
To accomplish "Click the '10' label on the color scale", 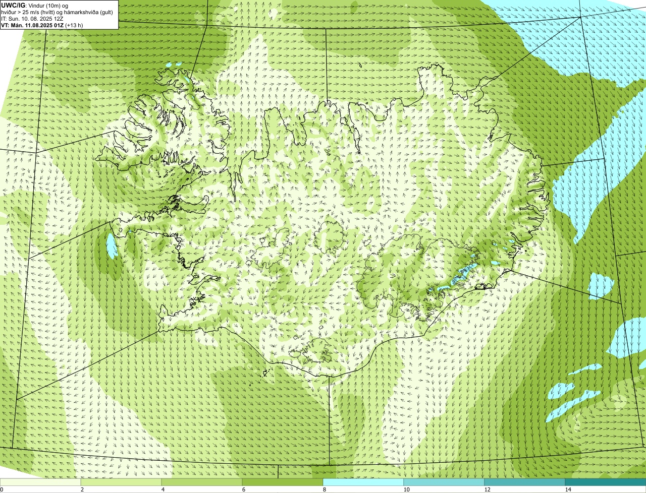I will click(406, 489).
